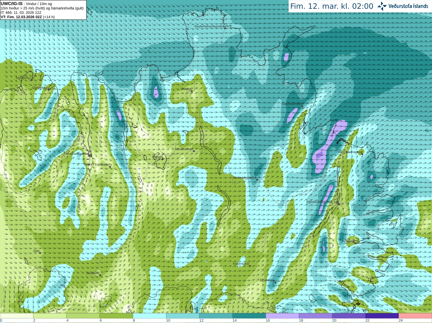Select the Ásbyrgi station label
This screenshot has height=323, width=432.
click(x=186, y=89)
